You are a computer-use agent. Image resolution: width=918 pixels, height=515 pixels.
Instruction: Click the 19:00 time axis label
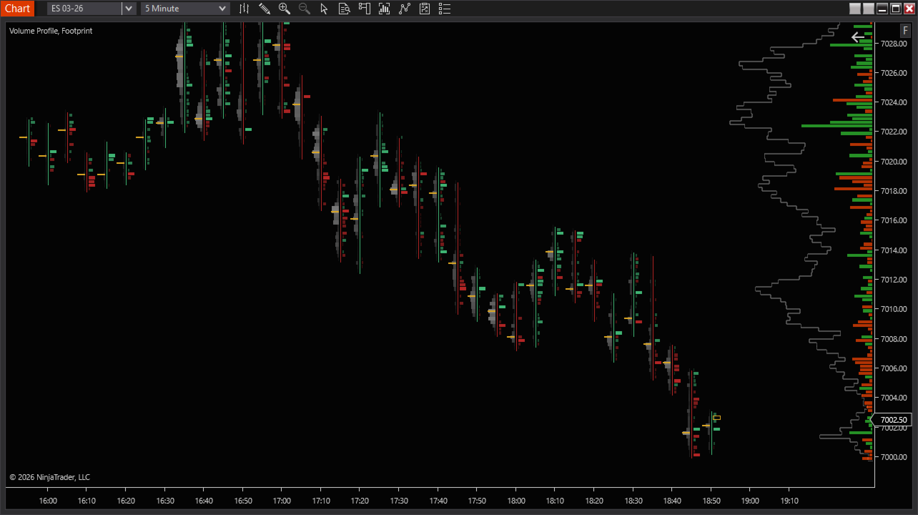[x=750, y=501]
